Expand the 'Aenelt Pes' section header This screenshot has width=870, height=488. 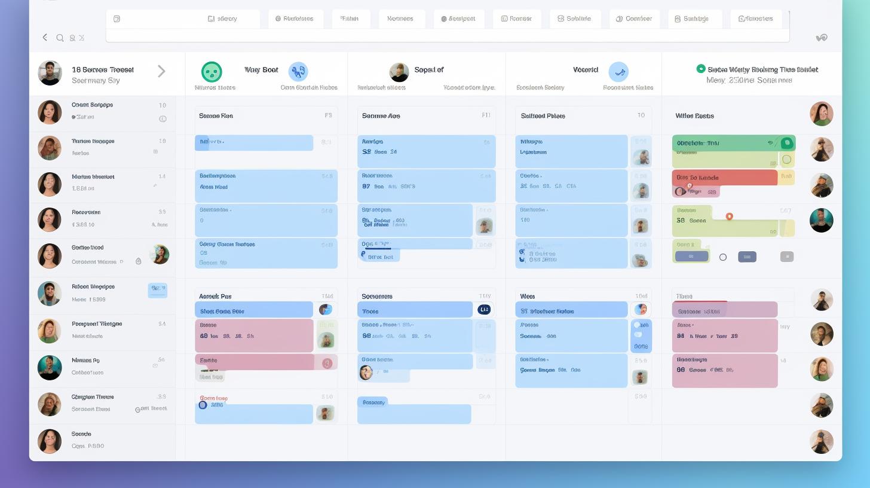click(215, 296)
